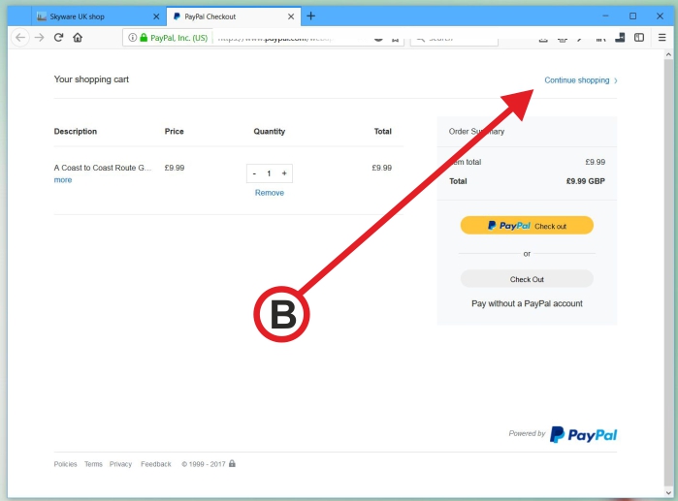The height and width of the screenshot is (501, 678).
Task: Click item name A Coast to Coast Route G...
Action: (x=103, y=168)
